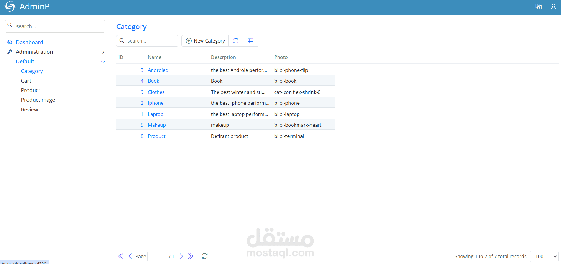Sort by the Name column header
Viewport: 561px width, 264px height.
(155, 57)
